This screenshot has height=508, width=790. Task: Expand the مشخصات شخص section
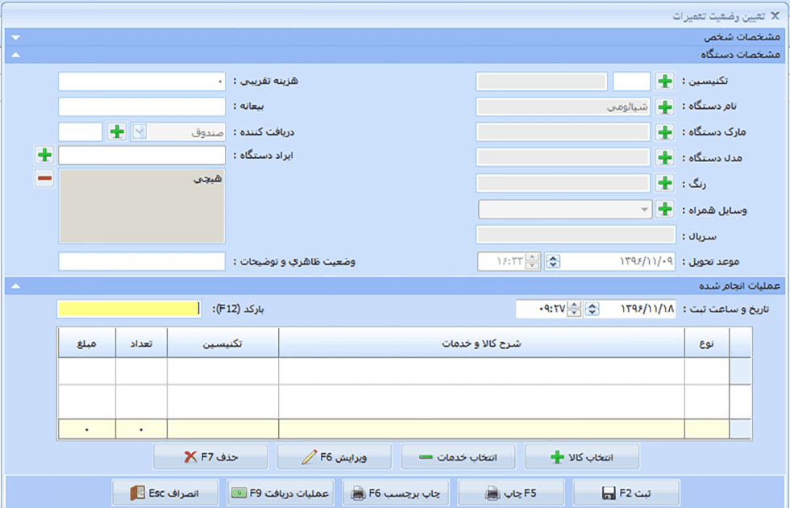tap(15, 37)
